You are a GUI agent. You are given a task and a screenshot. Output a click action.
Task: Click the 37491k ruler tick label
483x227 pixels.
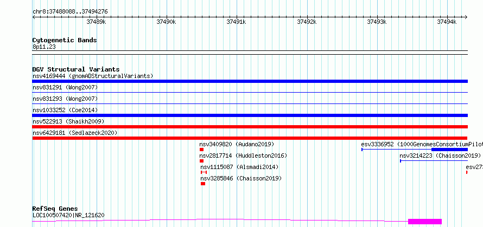[236, 22]
